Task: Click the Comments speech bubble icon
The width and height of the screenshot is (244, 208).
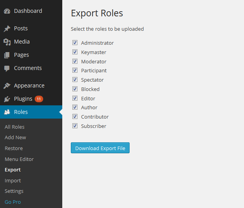Action: click(7, 68)
